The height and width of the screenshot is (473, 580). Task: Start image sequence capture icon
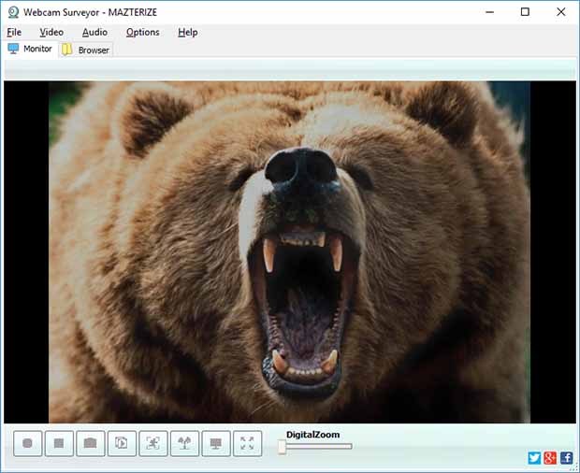pyautogui.click(x=122, y=443)
